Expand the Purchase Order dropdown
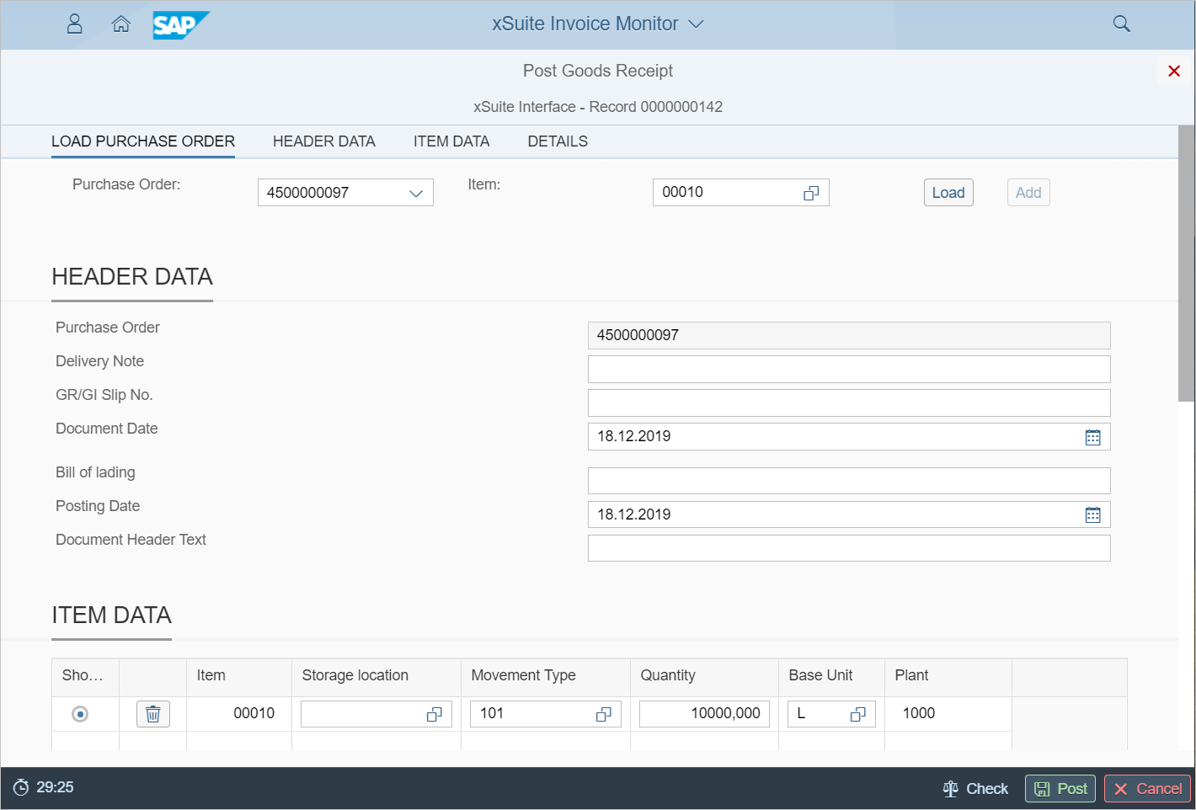This screenshot has height=810, width=1196. point(415,193)
